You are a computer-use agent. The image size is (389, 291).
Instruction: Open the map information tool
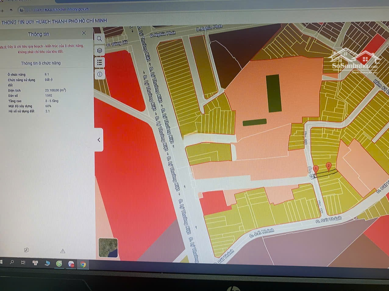tap(100, 74)
